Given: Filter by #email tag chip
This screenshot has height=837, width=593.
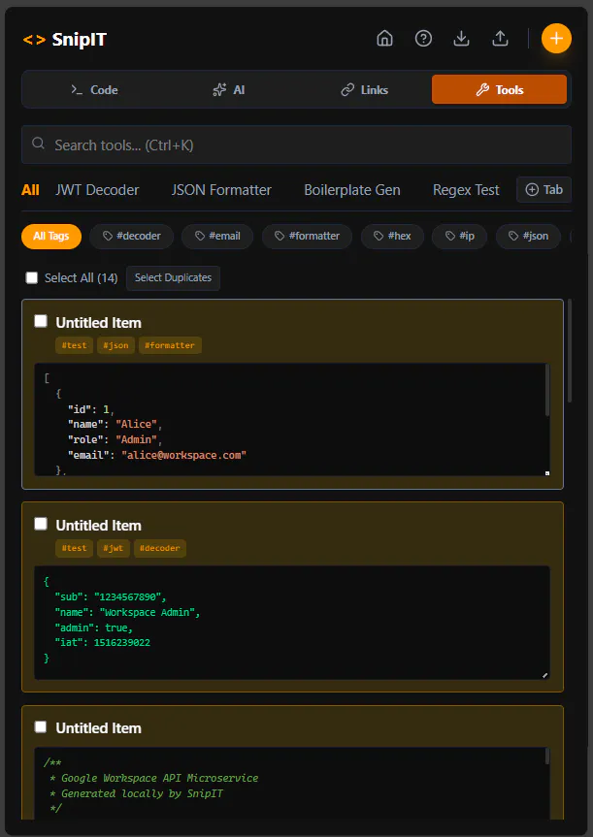Looking at the screenshot, I should [x=217, y=236].
